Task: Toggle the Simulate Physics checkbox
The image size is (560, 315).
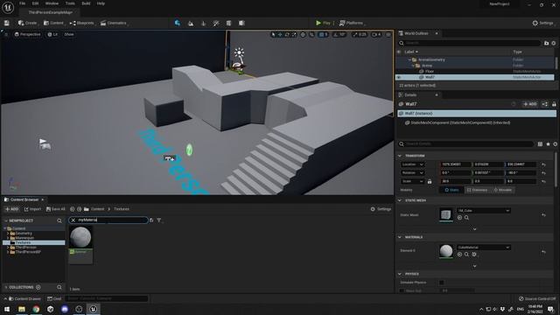Action: (441, 283)
